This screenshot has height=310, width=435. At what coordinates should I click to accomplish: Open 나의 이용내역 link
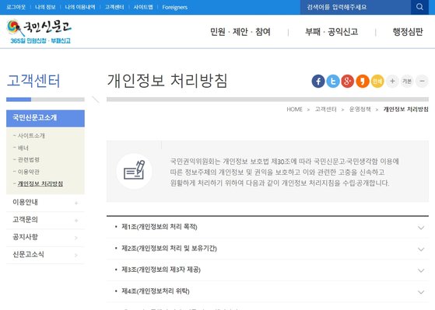click(80, 7)
